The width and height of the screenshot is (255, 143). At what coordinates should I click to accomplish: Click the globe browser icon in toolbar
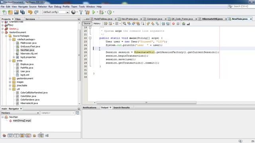click(x=73, y=12)
